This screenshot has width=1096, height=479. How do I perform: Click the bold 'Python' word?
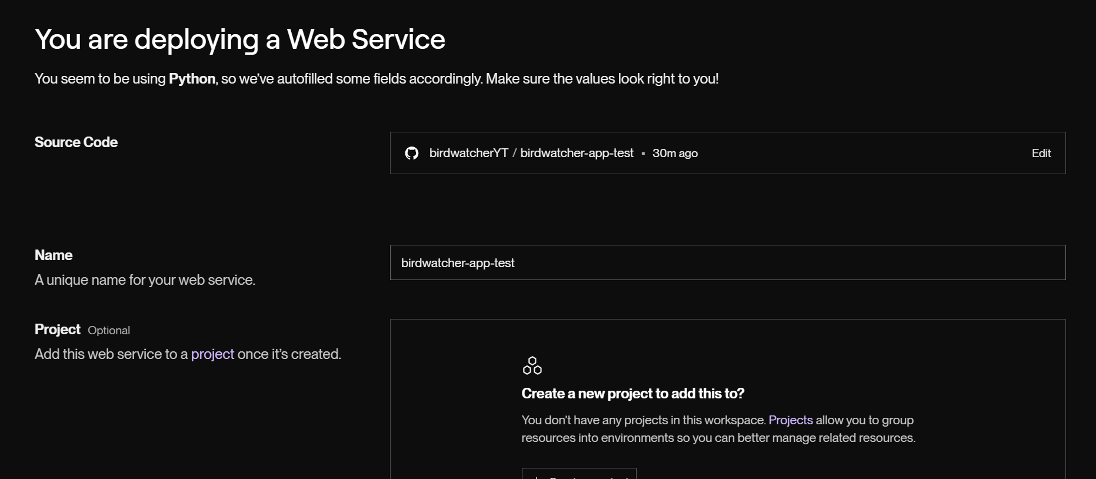tap(192, 79)
